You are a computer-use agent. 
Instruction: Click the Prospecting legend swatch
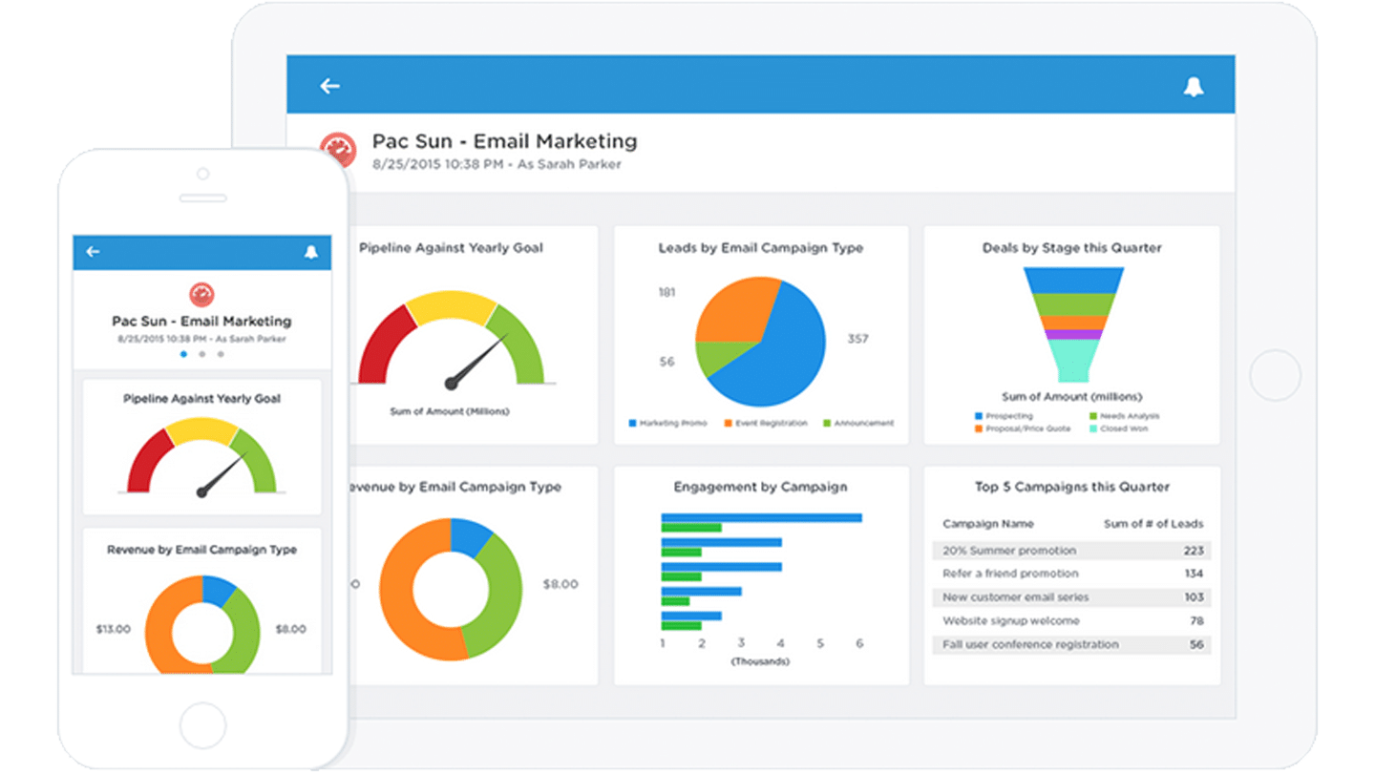point(979,416)
